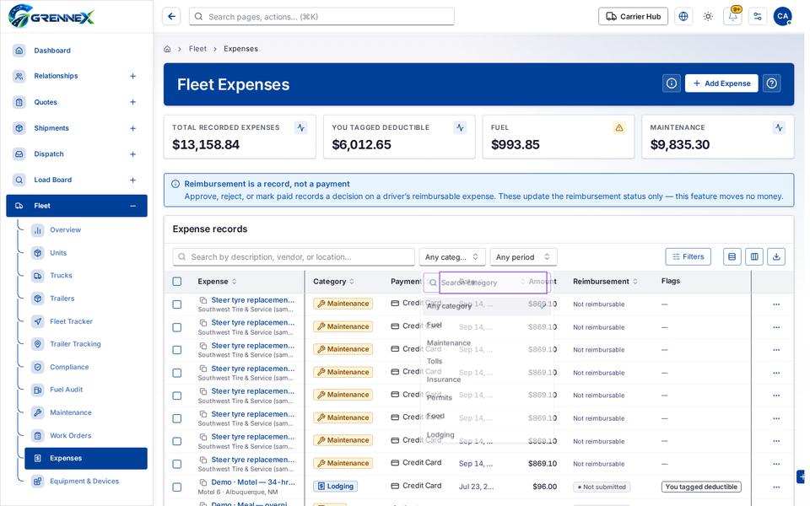Open the Any category dropdown
810x506 pixels.
pos(452,257)
